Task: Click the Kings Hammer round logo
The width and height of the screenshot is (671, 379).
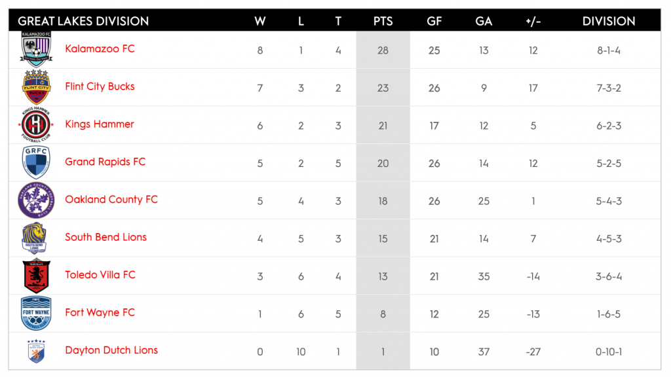Action: [x=36, y=124]
